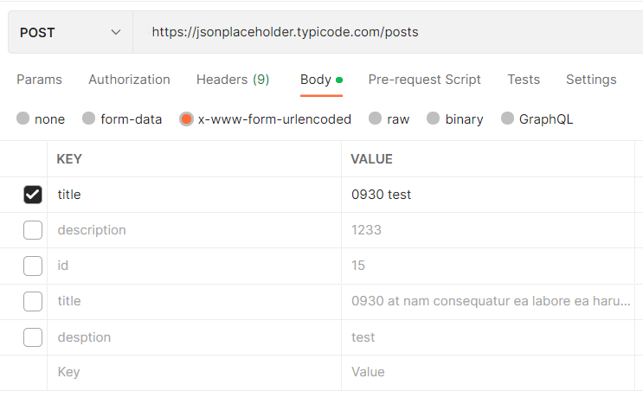Image resolution: width=643 pixels, height=404 pixels.
Task: Enable the id row checkbox
Action: (x=33, y=266)
